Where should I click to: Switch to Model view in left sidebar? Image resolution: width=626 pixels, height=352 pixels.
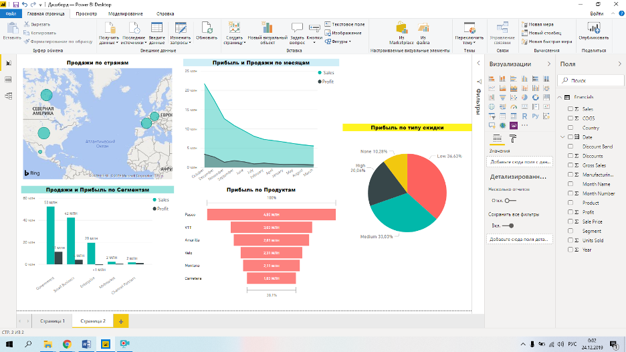point(9,96)
